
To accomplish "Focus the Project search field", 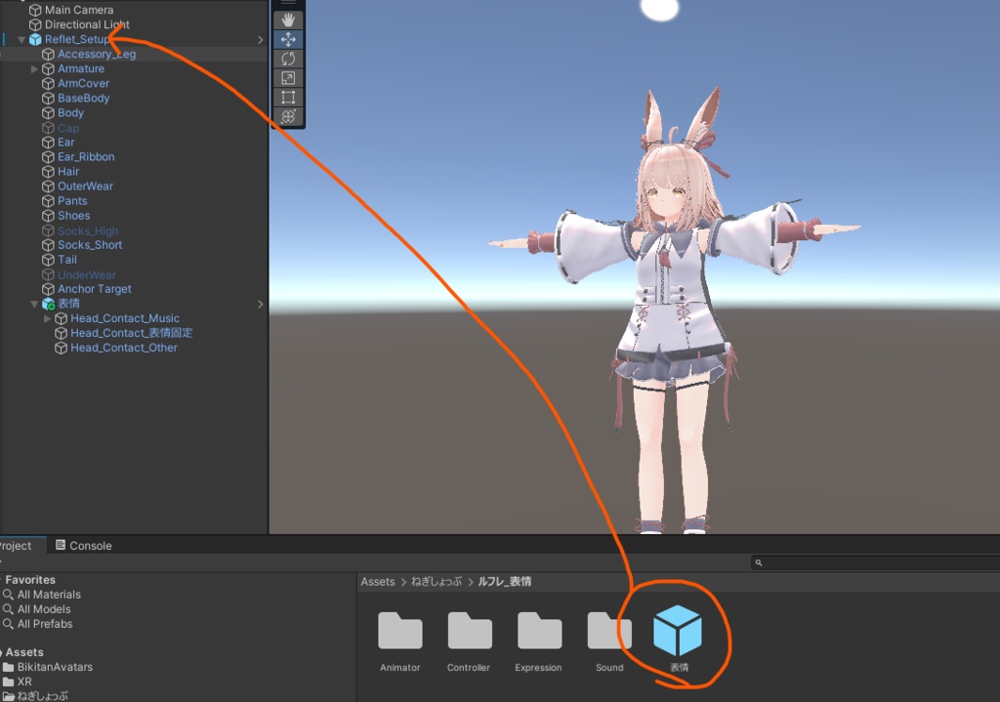I will tap(875, 562).
